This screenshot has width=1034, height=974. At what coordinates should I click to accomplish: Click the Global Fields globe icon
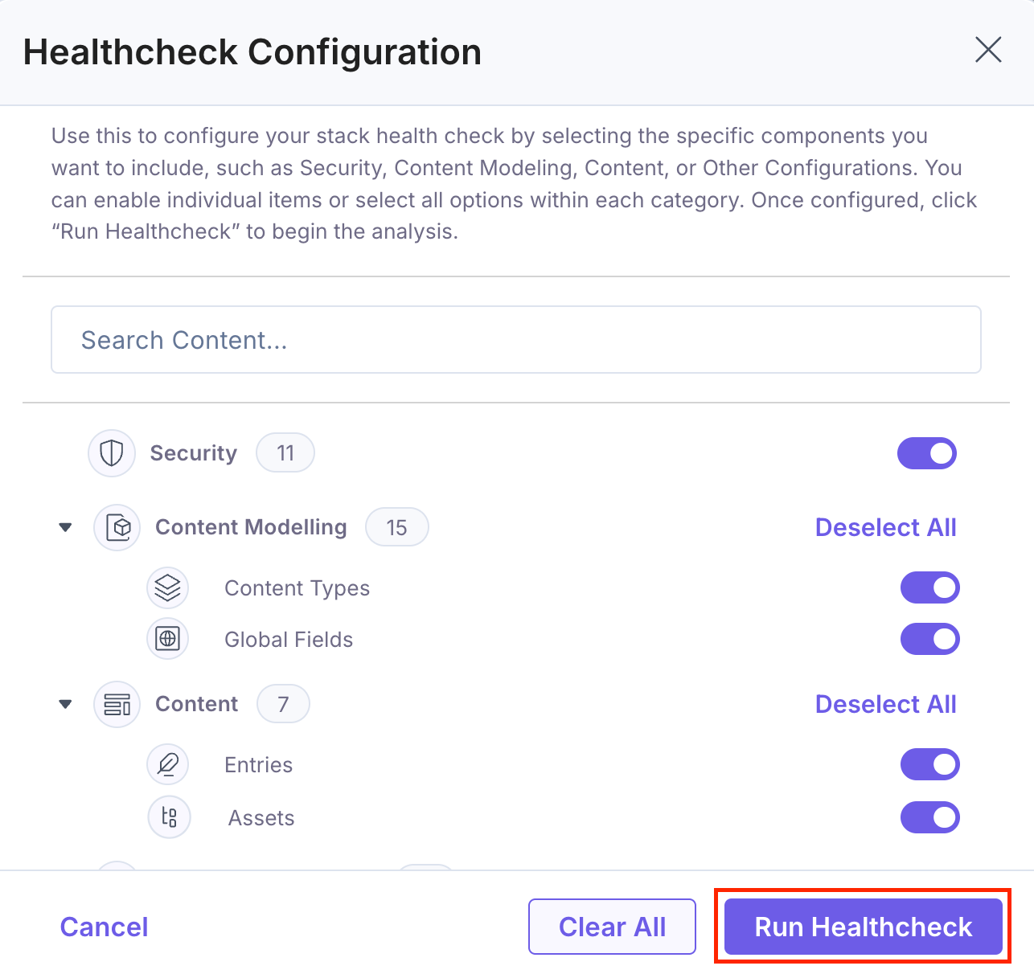point(168,639)
